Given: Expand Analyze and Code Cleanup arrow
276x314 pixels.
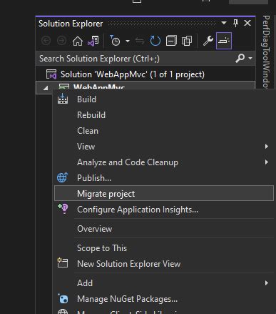Looking at the screenshot, I should (x=267, y=162).
